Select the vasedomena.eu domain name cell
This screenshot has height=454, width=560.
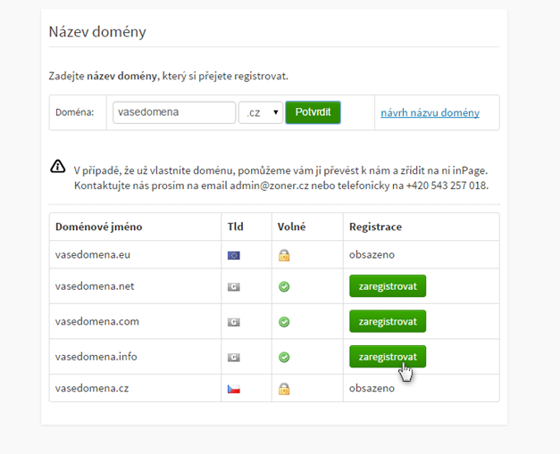[135, 254]
